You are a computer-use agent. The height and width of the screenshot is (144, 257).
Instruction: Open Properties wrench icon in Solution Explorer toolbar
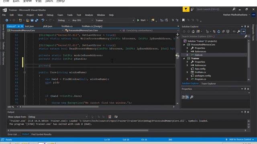point(239,32)
